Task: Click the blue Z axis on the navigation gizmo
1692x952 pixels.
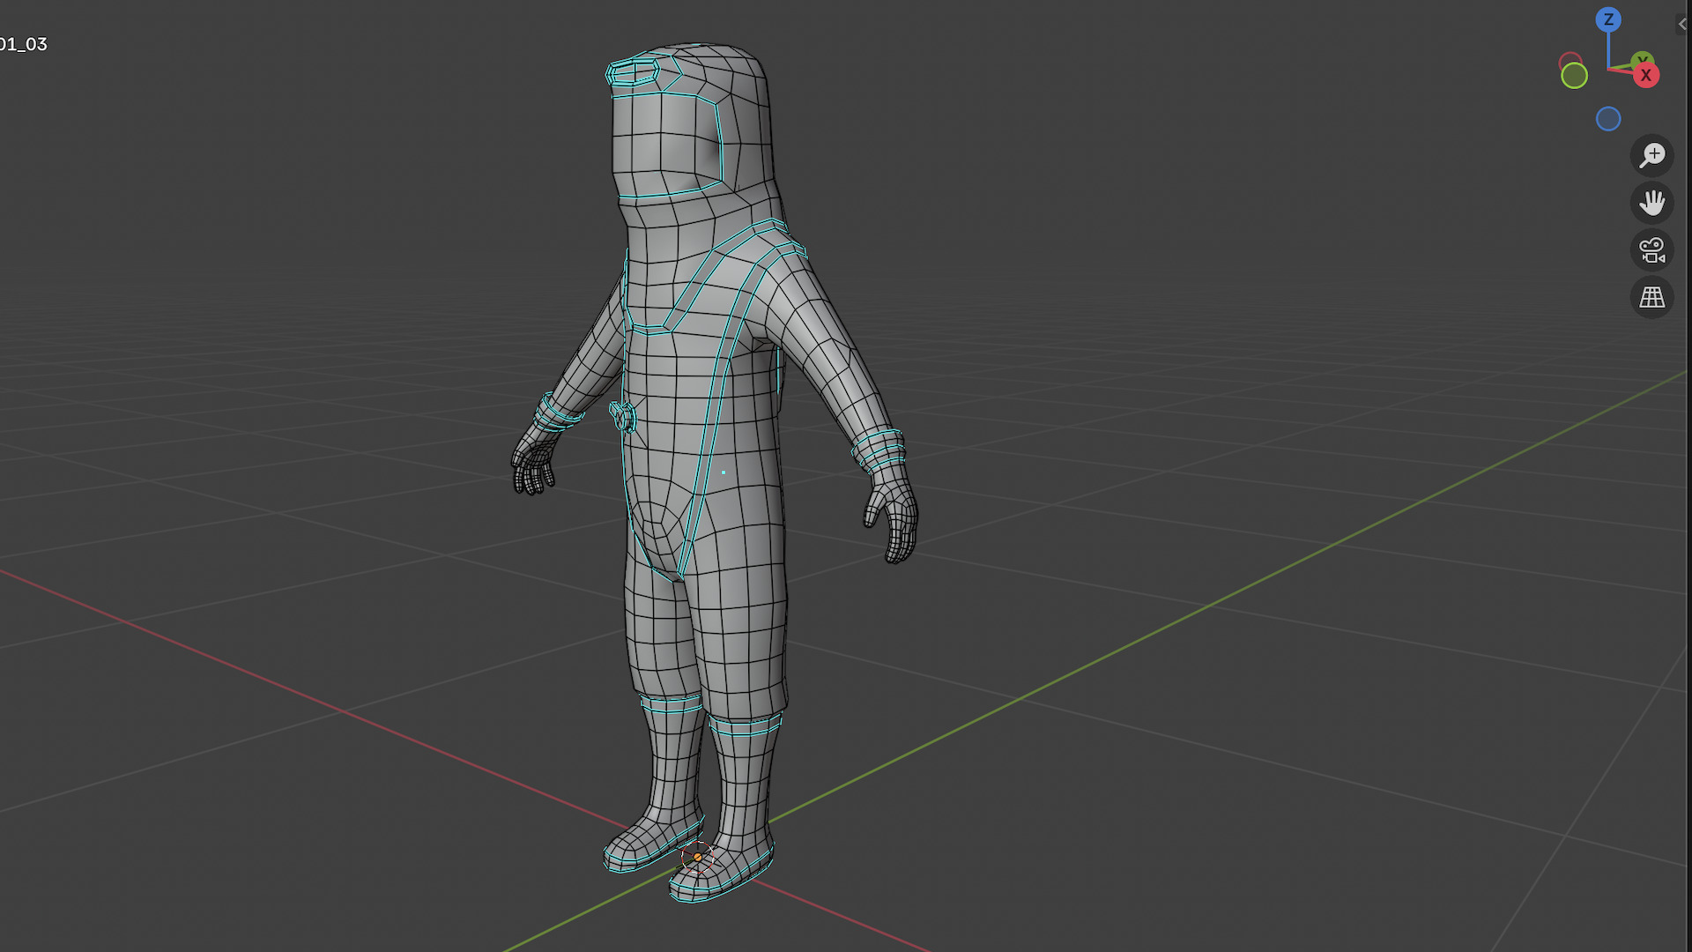Action: (x=1608, y=19)
